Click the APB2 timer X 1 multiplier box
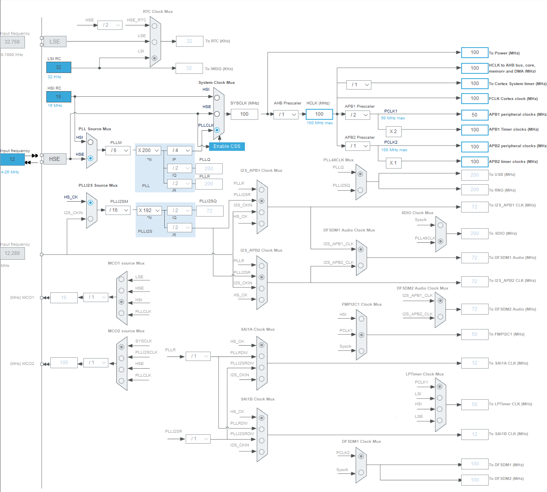This screenshot has height=492, width=547. click(394, 163)
